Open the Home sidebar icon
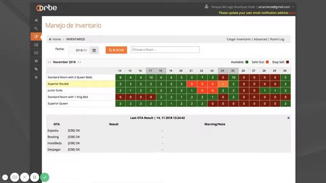326x183 pixels. click(36, 20)
